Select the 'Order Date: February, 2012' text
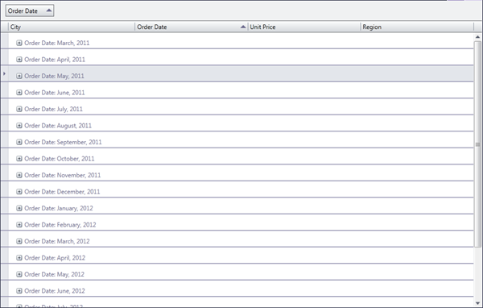 pyautogui.click(x=60, y=225)
